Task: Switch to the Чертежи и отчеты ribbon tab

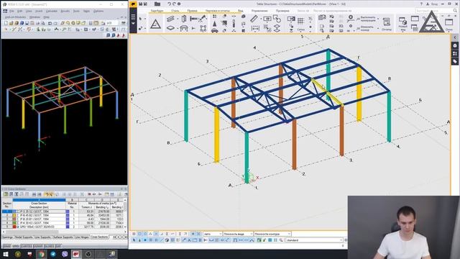Action: [x=218, y=11]
